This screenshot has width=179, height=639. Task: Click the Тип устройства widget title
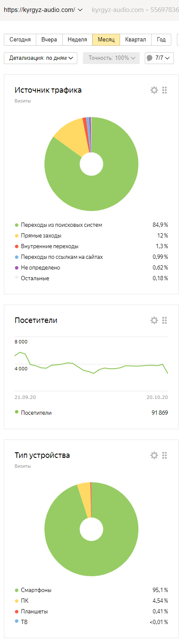pos(42,455)
